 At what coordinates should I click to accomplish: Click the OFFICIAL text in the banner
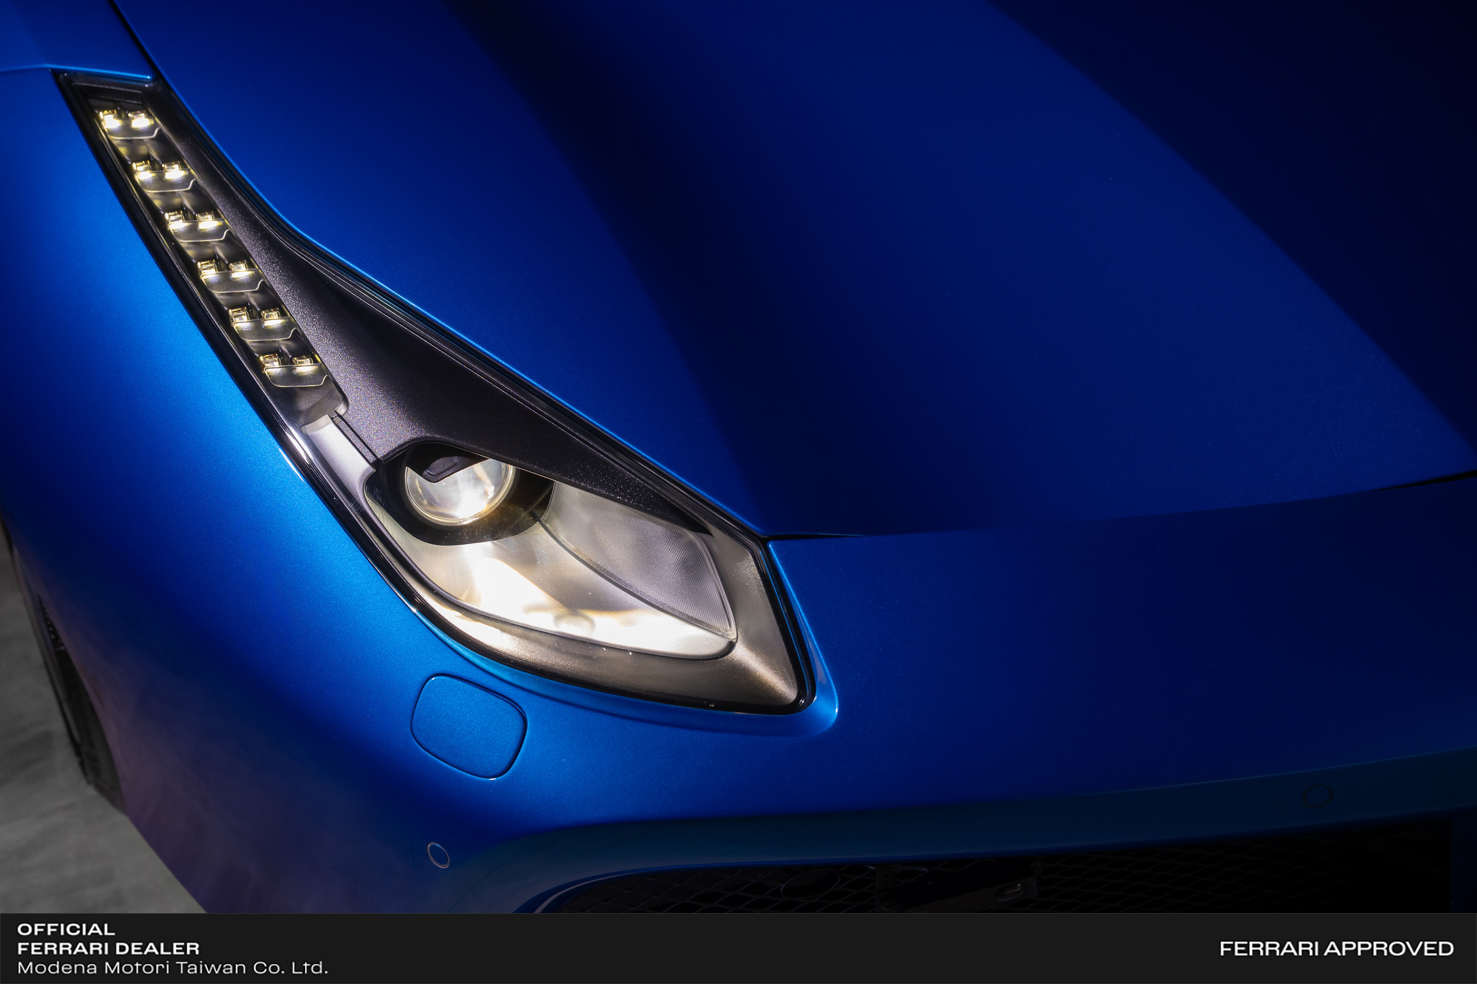click(66, 929)
